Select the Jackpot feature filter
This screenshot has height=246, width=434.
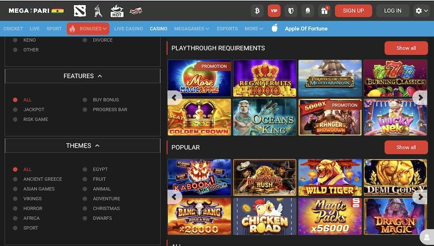pyautogui.click(x=29, y=110)
